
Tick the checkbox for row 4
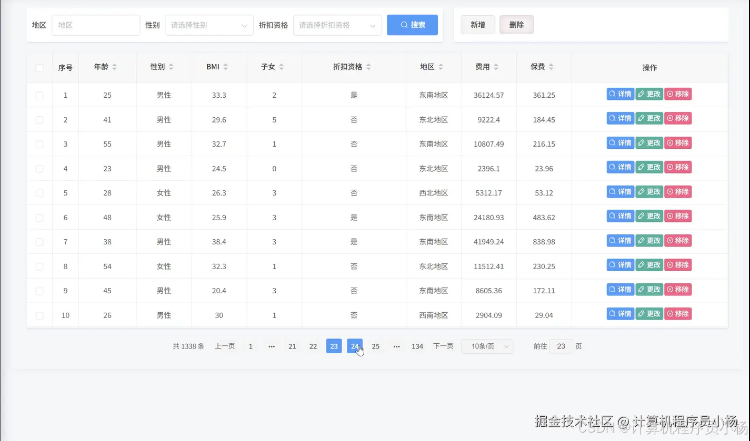pos(39,169)
